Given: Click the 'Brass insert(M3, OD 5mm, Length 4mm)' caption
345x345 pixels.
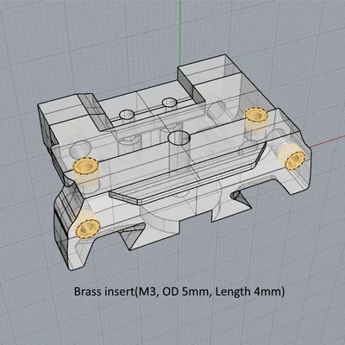Looking at the screenshot, I should click(x=179, y=292).
